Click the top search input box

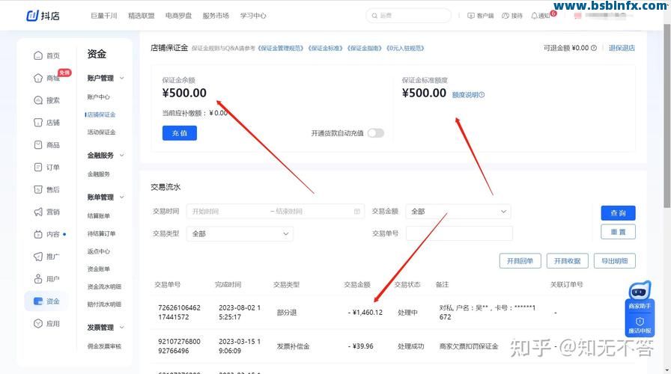pyautogui.click(x=408, y=16)
